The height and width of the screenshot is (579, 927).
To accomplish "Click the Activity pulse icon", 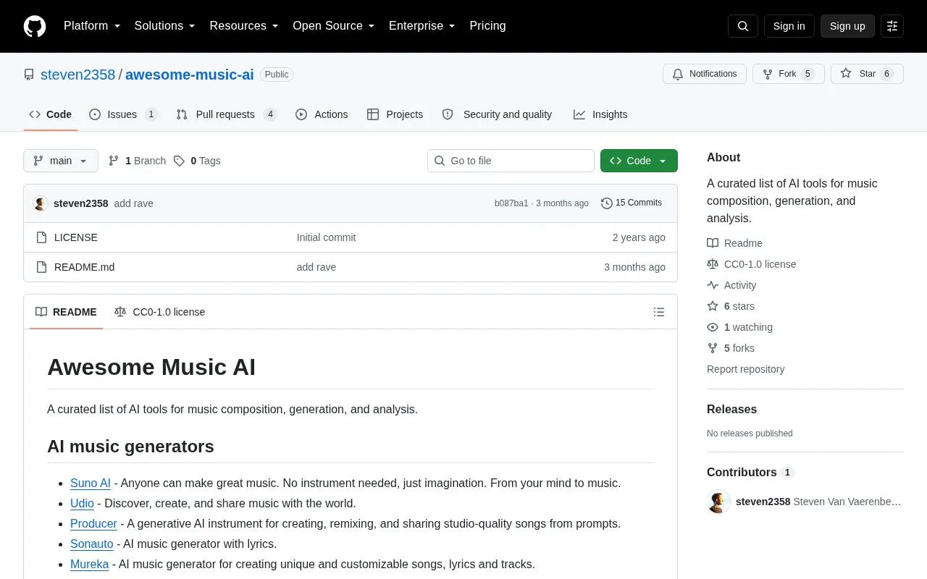I will tap(713, 285).
